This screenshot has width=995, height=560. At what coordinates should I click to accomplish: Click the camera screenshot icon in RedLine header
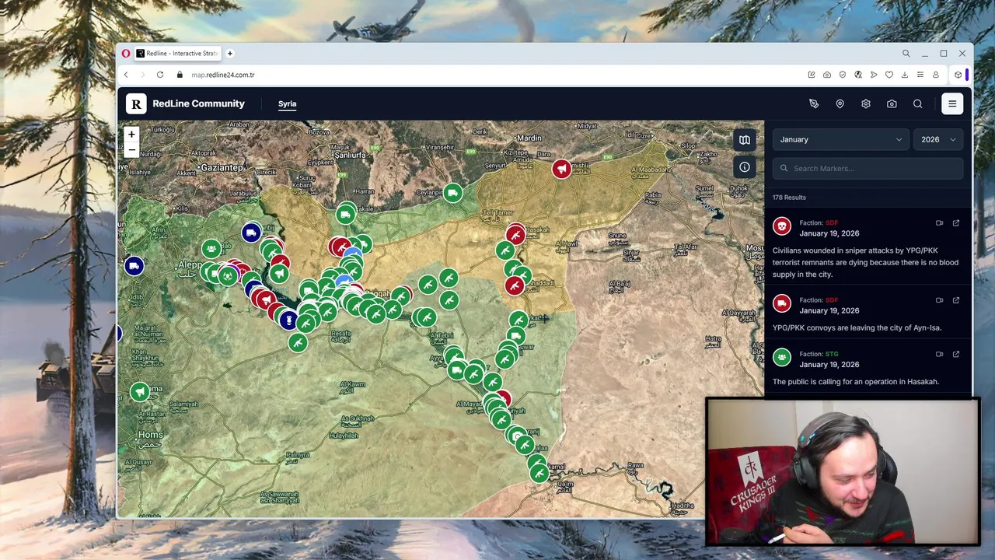click(892, 103)
